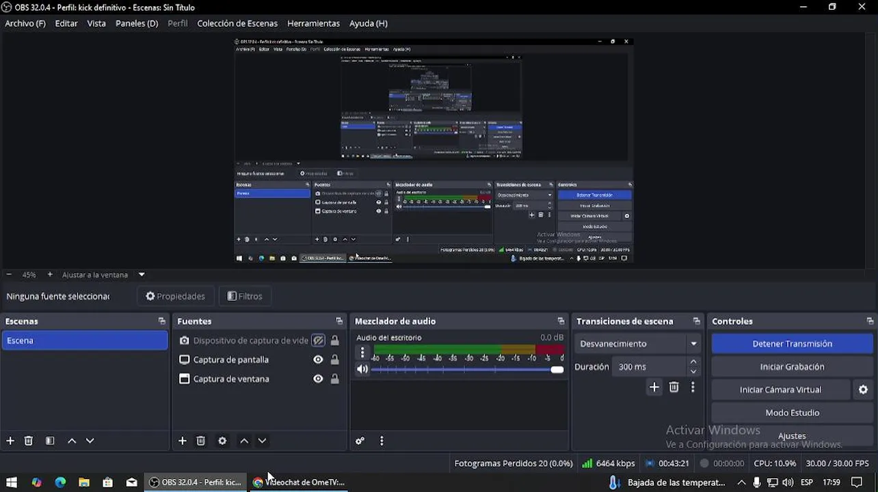
Task: Toggle lock on Captura de pantalla
Action: (335, 359)
